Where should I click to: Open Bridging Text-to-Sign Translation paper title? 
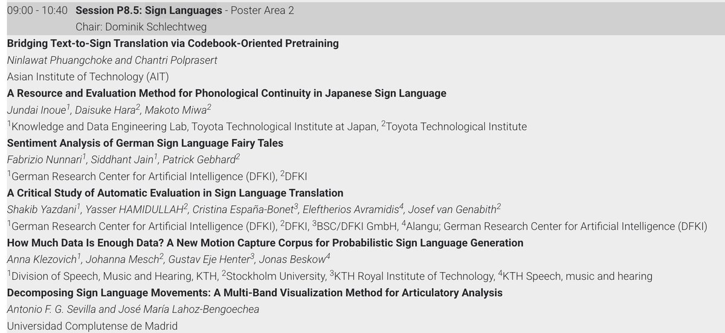(173, 43)
